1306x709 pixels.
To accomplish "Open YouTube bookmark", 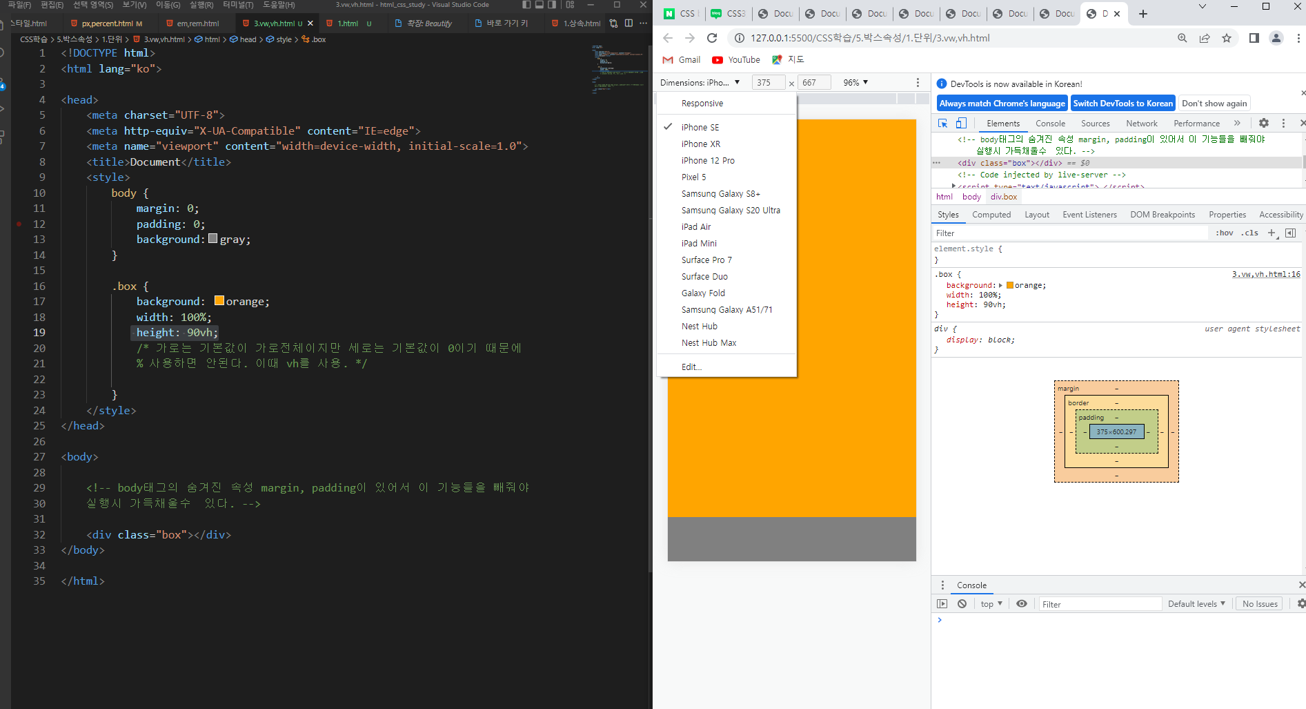I will coord(736,60).
